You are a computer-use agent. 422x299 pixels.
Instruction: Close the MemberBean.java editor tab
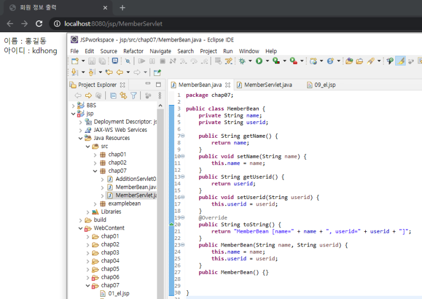point(228,85)
